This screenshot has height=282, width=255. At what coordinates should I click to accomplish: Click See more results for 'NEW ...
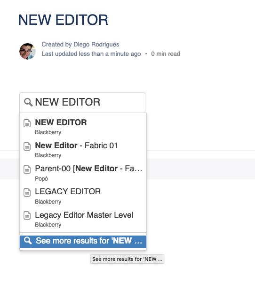click(x=83, y=242)
